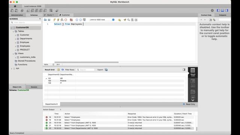Expand the Customer table node

tap(15, 35)
